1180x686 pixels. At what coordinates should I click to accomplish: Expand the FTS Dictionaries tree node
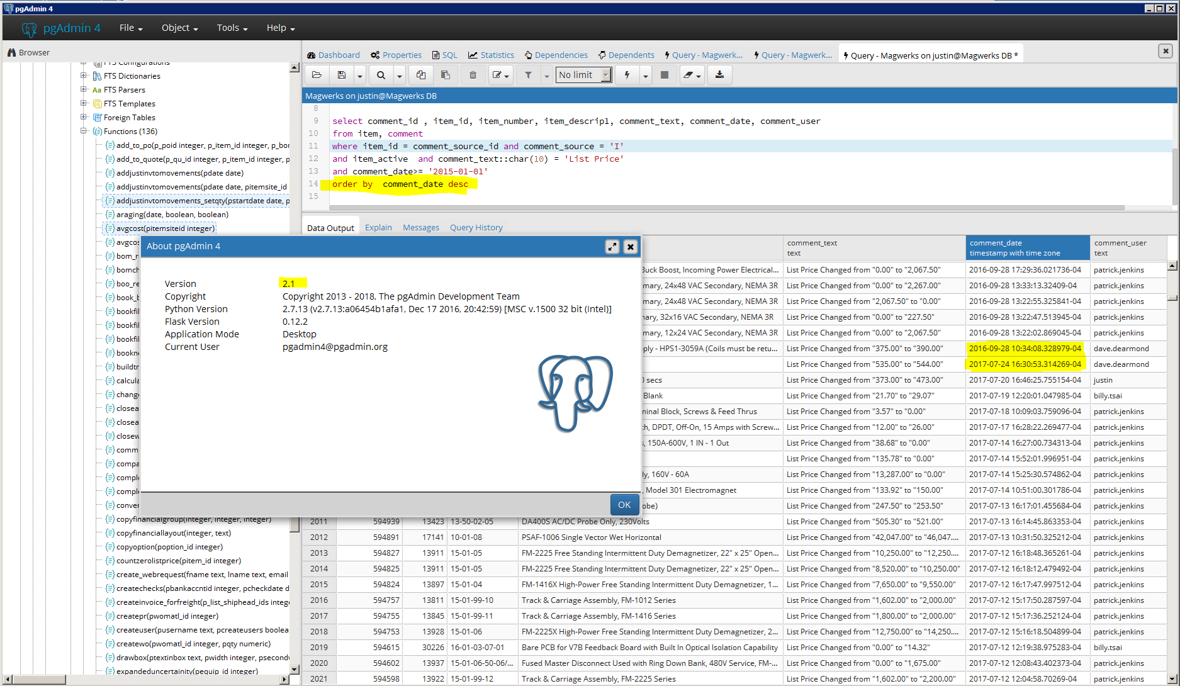click(x=83, y=76)
